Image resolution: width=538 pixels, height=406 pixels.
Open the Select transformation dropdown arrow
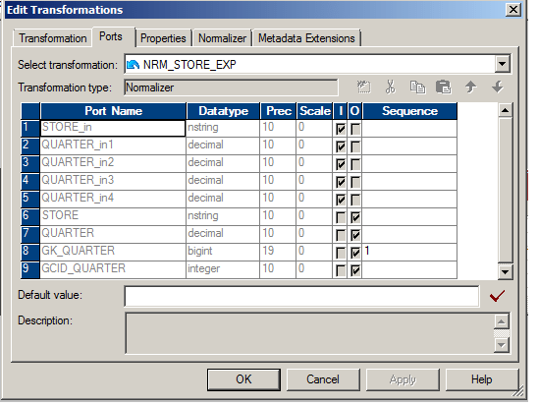tap(503, 64)
